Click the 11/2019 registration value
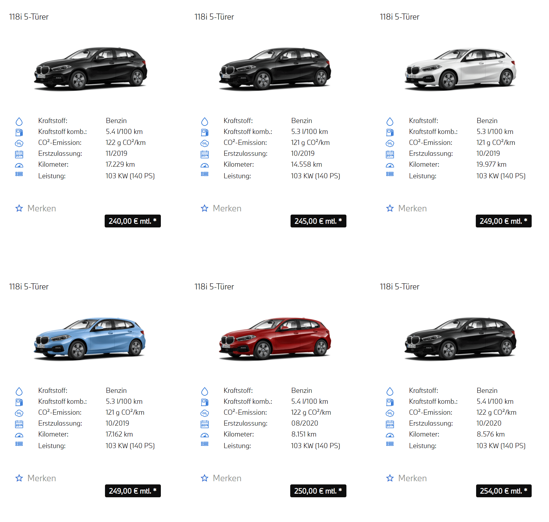 (x=117, y=154)
